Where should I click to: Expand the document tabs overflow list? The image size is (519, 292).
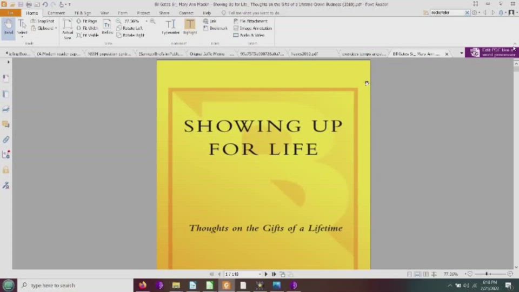coord(461,54)
